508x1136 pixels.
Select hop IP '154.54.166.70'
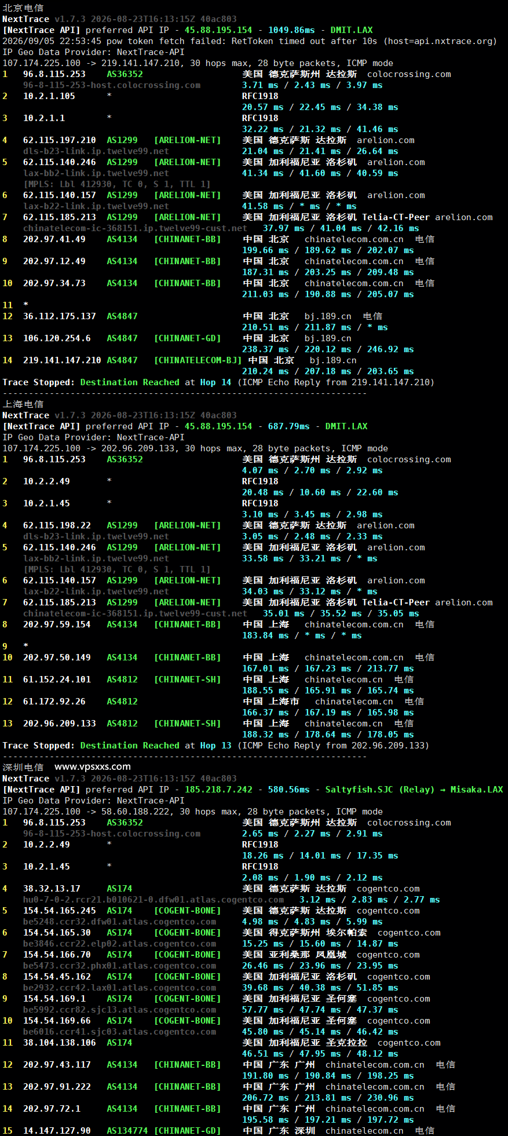[57, 955]
